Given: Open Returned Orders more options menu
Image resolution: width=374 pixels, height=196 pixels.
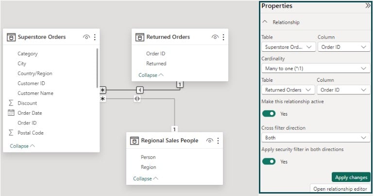Looking at the screenshot, I should coord(223,37).
